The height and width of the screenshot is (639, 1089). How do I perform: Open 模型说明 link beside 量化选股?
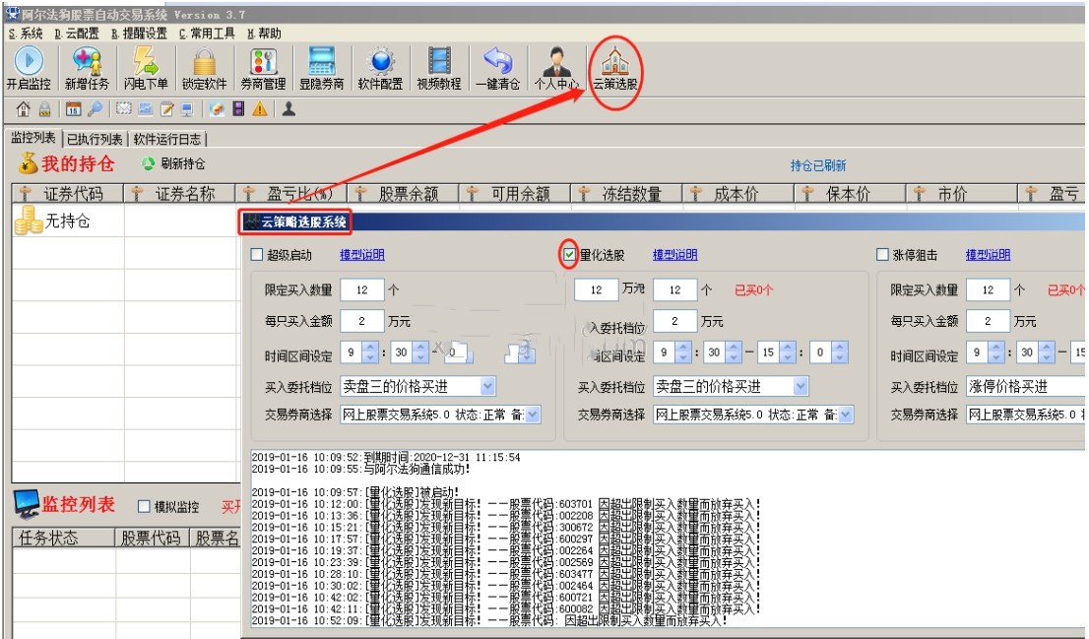pos(675,255)
